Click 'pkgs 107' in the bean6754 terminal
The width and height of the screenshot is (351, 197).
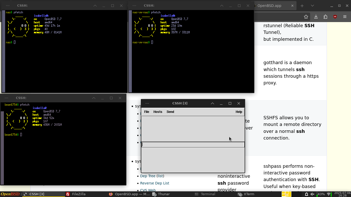(x=40, y=121)
